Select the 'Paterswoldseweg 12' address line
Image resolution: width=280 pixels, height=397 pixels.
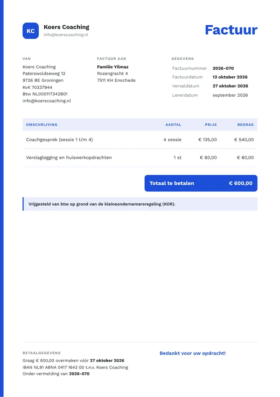coord(44,73)
